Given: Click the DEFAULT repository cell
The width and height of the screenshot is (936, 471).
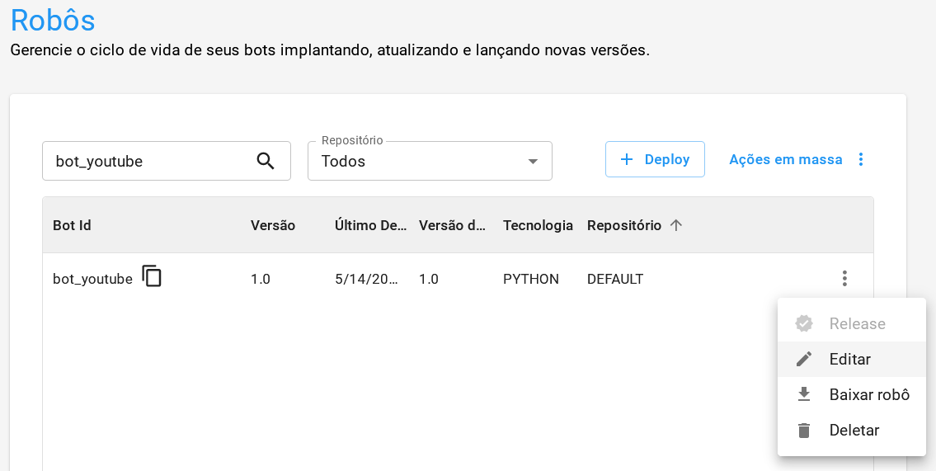Looking at the screenshot, I should [x=615, y=280].
